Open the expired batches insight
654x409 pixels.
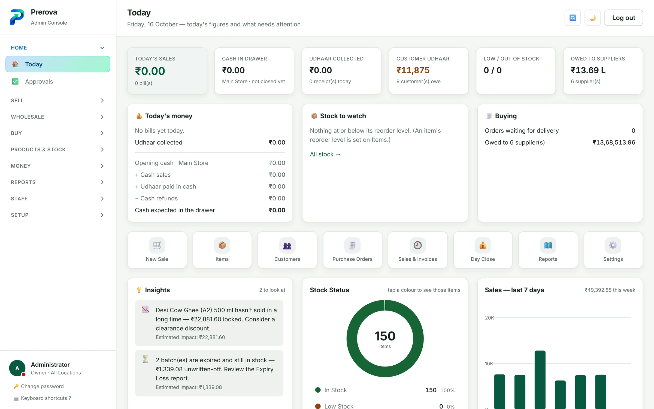(x=209, y=373)
